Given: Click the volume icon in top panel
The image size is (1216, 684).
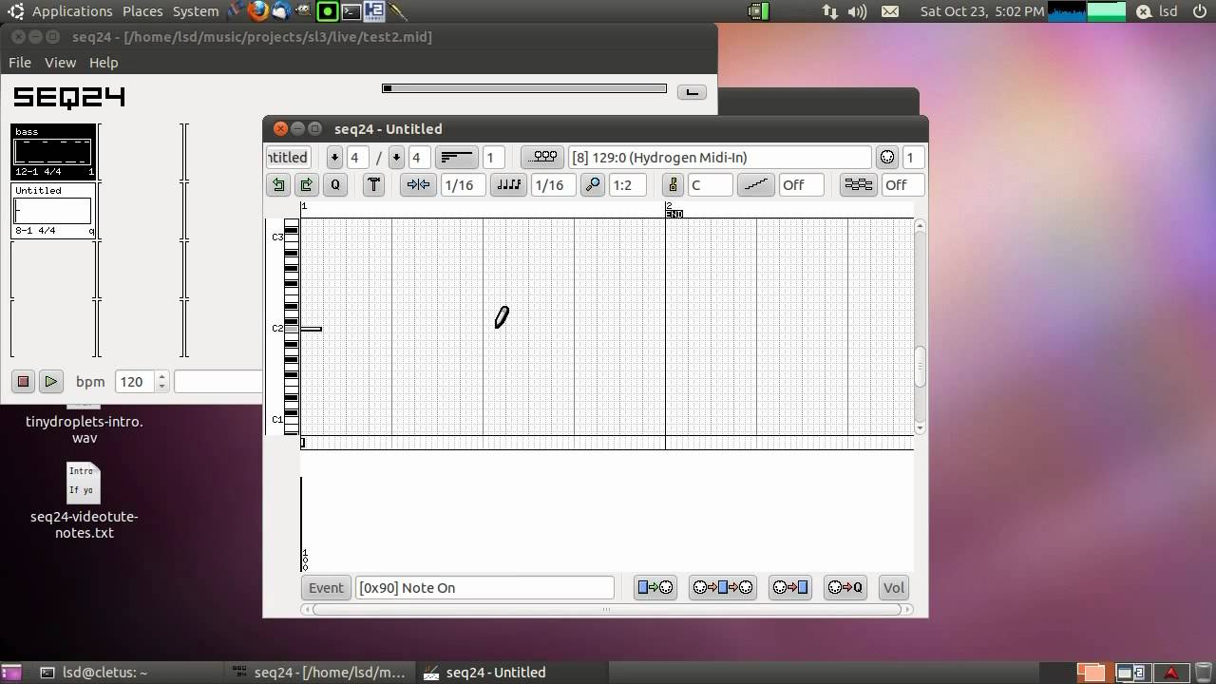Looking at the screenshot, I should click(856, 11).
